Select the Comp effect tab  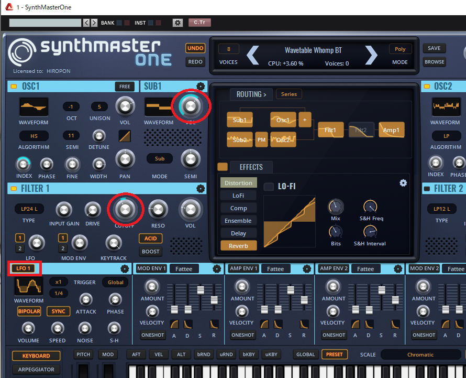click(x=238, y=208)
